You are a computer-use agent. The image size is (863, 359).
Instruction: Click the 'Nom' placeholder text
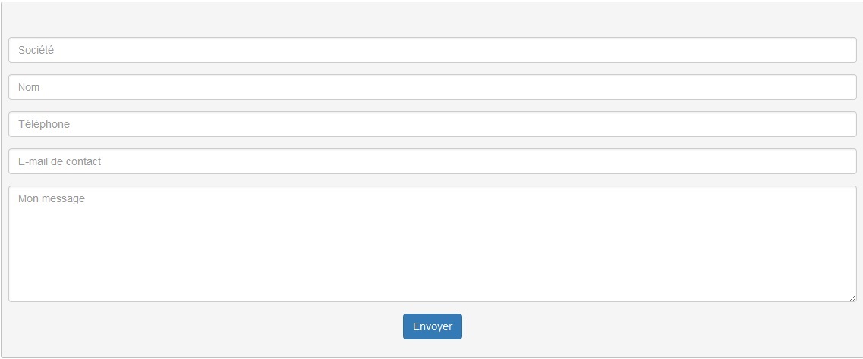(x=29, y=87)
